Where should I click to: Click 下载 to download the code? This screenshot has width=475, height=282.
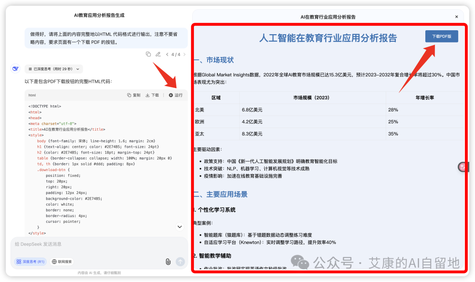coord(152,95)
